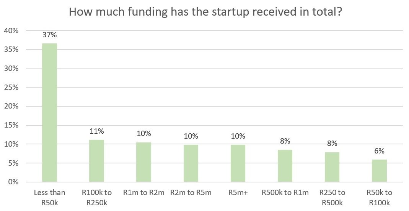This screenshot has width=409, height=211.
Task: Click the 8% label above R500k to R1m
Action: [x=285, y=141]
